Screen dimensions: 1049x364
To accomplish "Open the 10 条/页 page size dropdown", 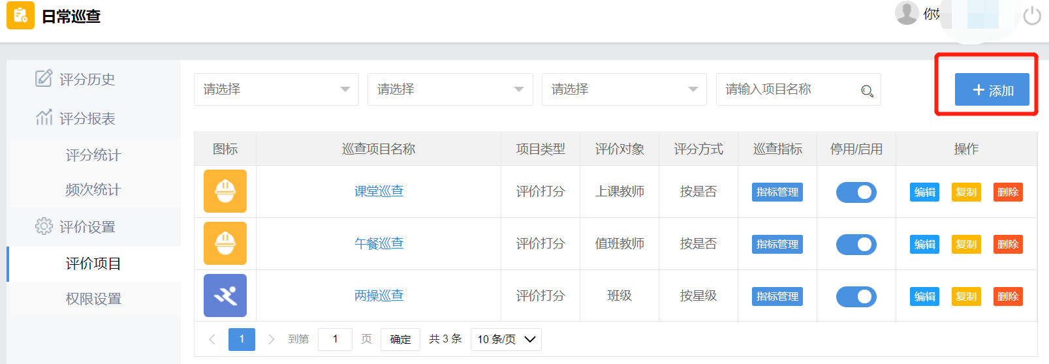I will (x=506, y=339).
